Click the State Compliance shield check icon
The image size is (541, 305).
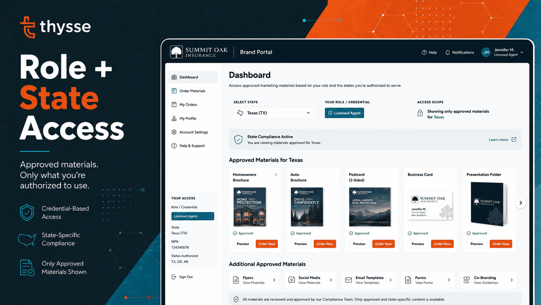tap(238, 139)
